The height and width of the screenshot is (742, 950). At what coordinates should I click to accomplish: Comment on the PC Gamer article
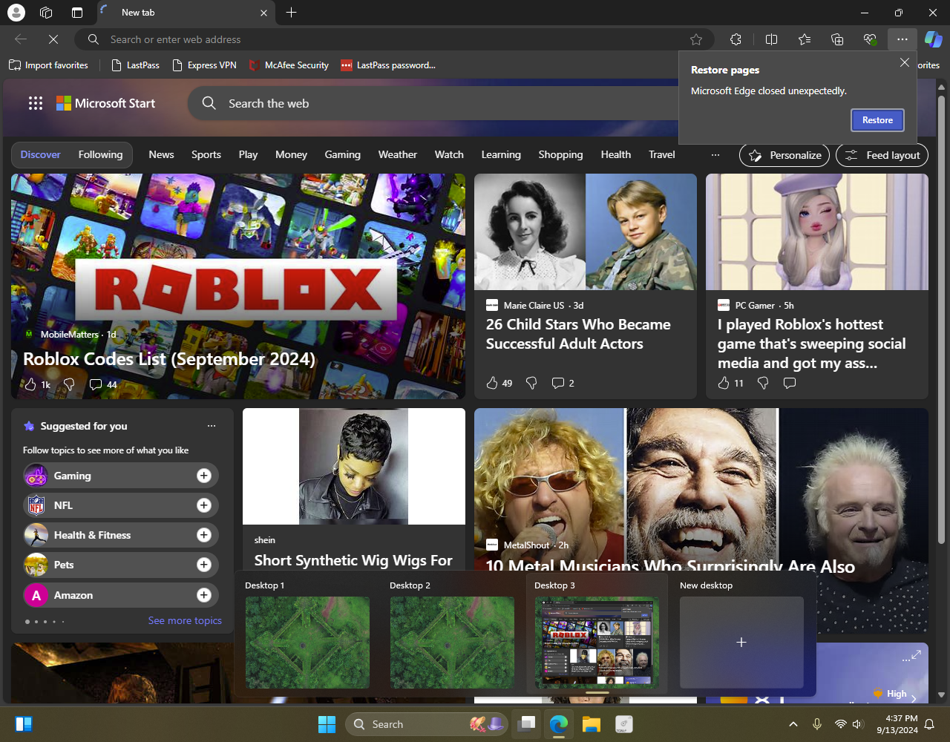790,383
